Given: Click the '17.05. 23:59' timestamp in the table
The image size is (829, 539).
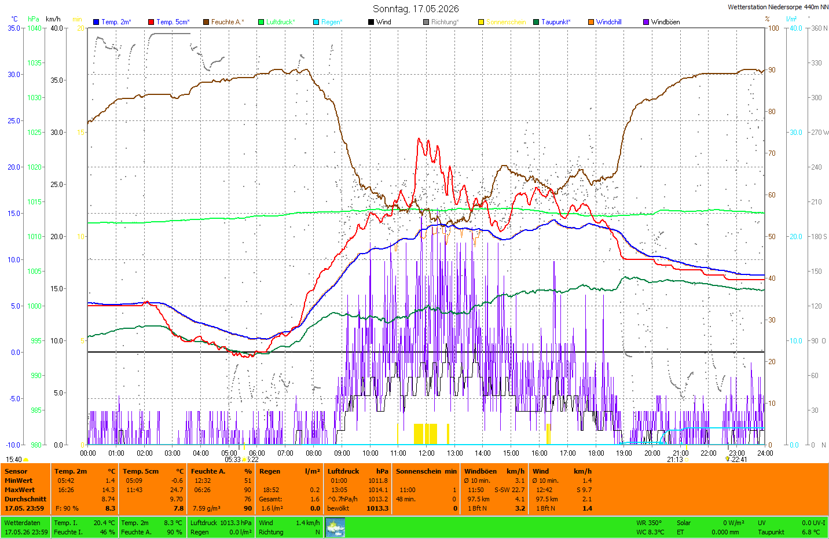Looking at the screenshot, I should coord(24,508).
